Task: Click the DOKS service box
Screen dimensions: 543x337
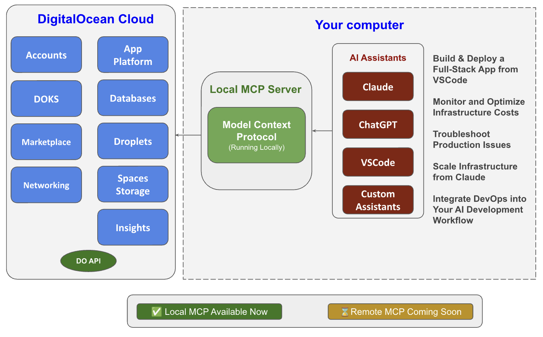Action: pyautogui.click(x=46, y=99)
